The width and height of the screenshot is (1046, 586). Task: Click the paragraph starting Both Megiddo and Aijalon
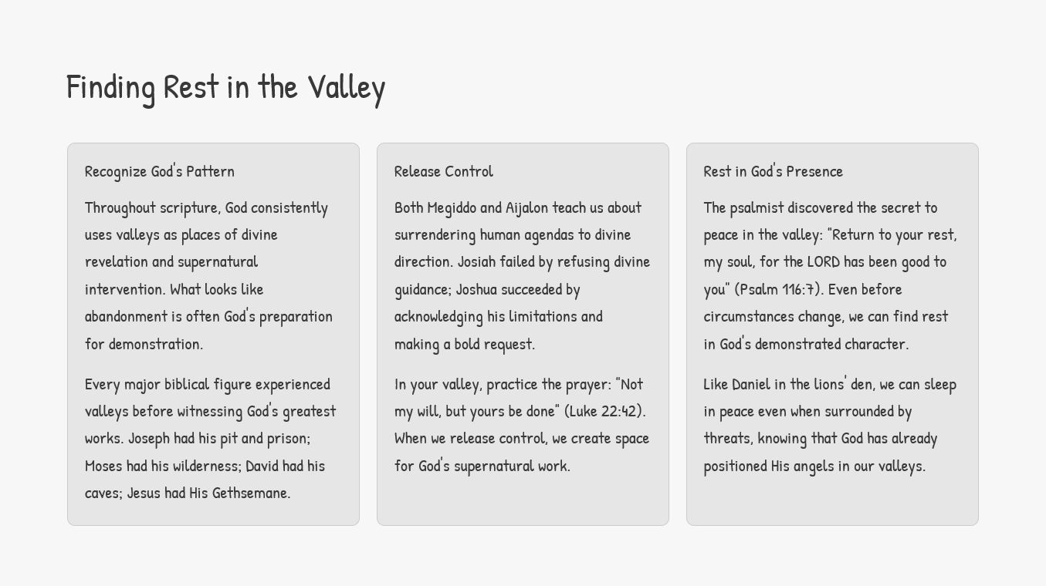(522, 275)
